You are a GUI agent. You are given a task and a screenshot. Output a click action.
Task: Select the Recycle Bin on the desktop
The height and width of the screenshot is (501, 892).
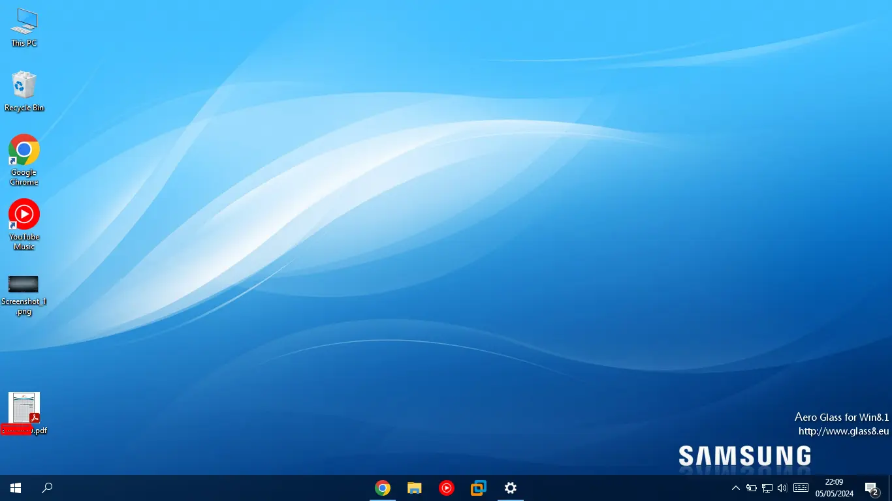24,91
